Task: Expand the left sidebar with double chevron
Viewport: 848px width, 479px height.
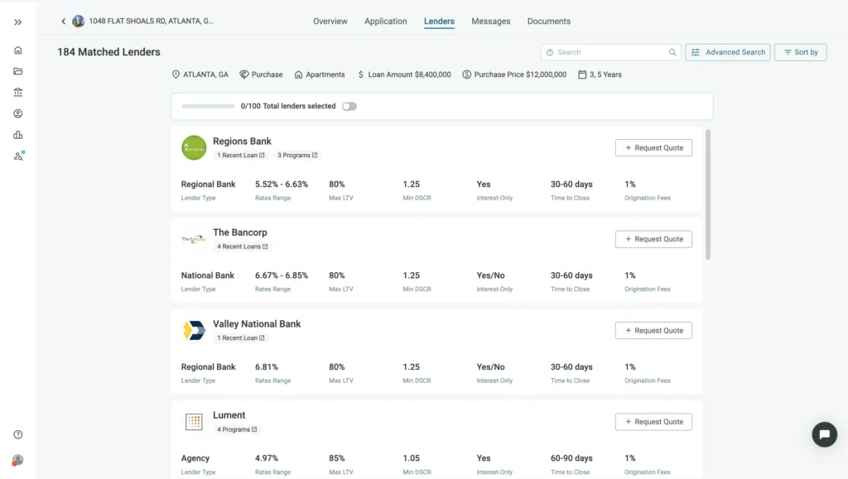Action: [x=18, y=22]
